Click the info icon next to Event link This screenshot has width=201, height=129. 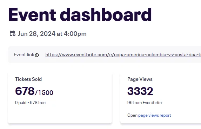coord(37,55)
